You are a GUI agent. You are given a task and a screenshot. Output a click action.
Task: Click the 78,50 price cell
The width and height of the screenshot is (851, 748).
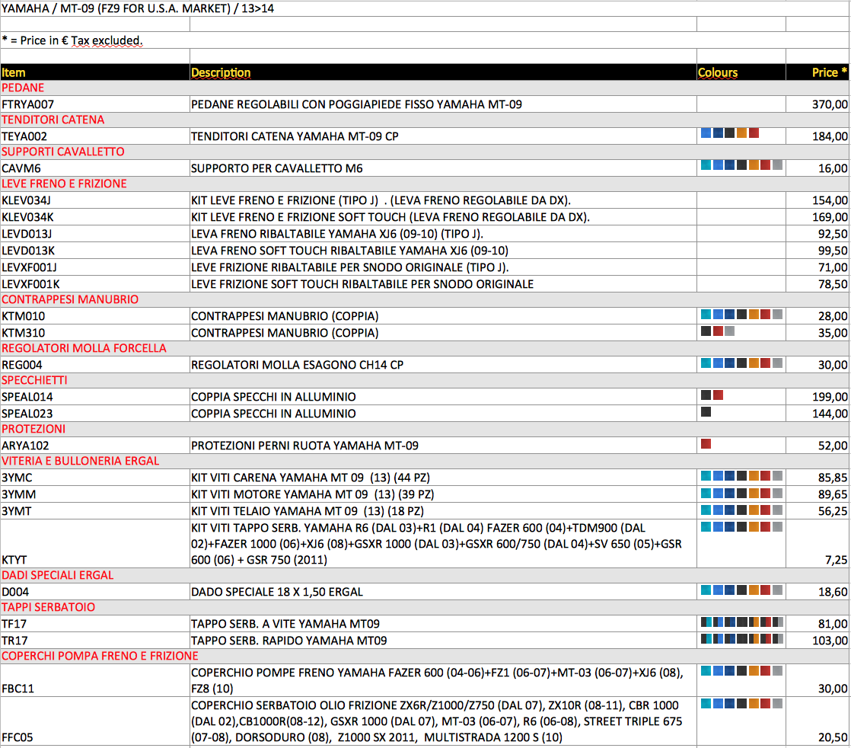click(833, 285)
